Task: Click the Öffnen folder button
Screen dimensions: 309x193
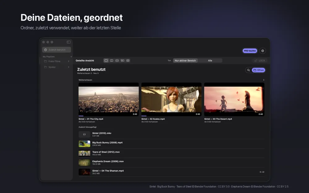Action: click(x=259, y=70)
